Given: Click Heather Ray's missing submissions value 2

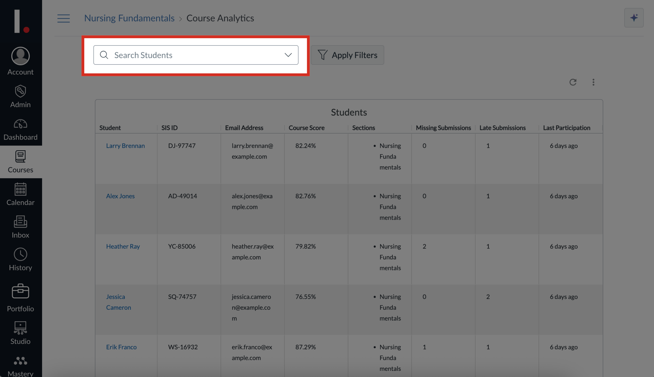Looking at the screenshot, I should 424,246.
